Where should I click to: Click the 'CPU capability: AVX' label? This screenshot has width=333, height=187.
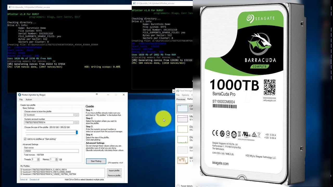coord(115,163)
